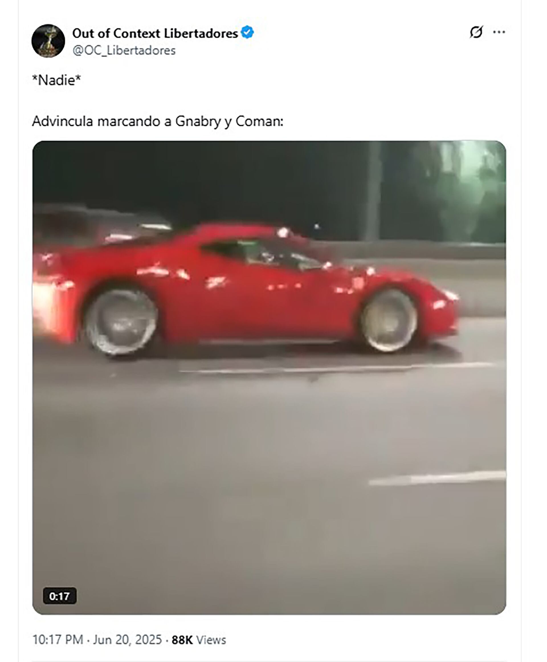Image resolution: width=547 pixels, height=662 pixels.
Task: Click the display name Out of Context Libertadores
Action: (155, 33)
